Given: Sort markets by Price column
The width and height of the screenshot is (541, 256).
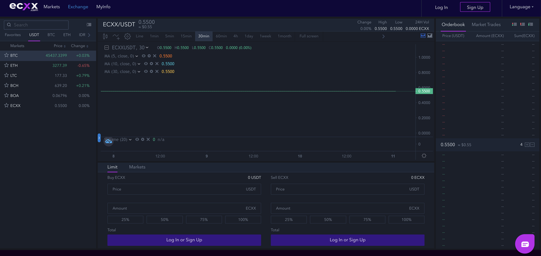Looking at the screenshot, I should [60, 46].
